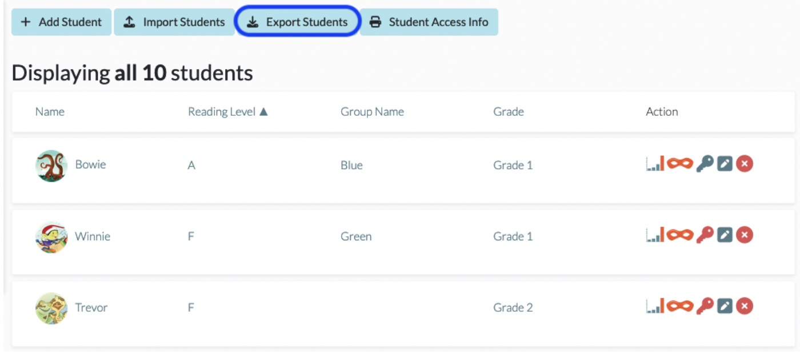Delete Trevor using the red X icon

[x=744, y=306]
